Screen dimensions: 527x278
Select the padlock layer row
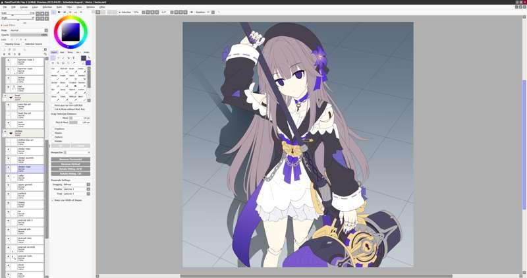point(26,195)
